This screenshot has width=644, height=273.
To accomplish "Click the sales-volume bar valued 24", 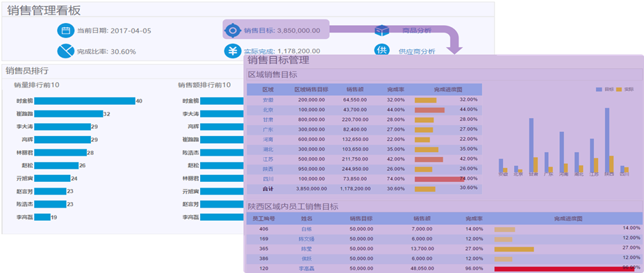I will pyautogui.click(x=52, y=179).
